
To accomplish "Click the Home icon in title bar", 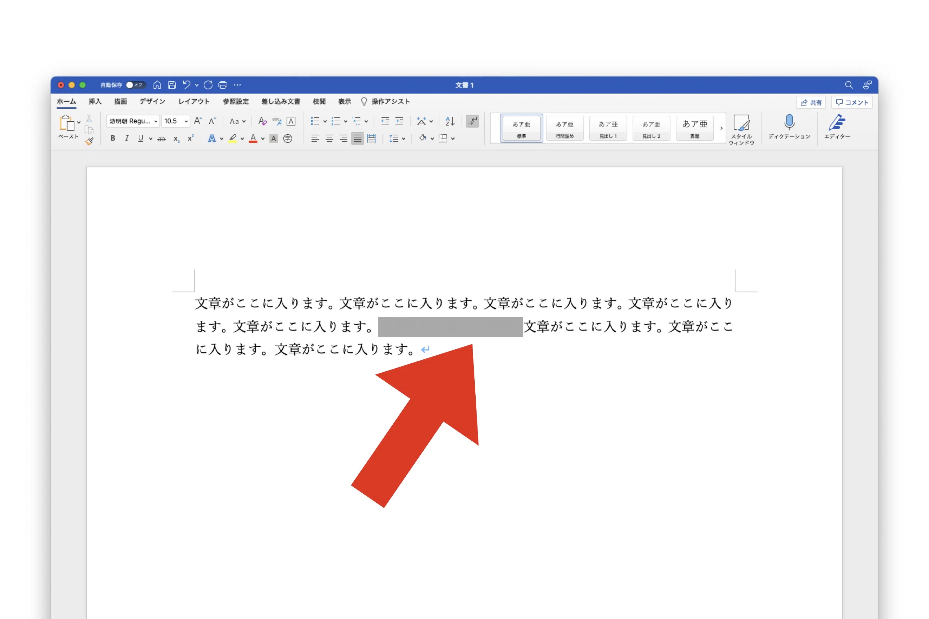I will click(x=157, y=85).
